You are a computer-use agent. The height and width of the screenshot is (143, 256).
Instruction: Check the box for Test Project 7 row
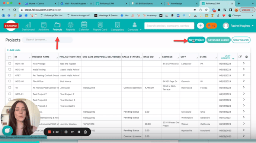(x=10, y=94)
